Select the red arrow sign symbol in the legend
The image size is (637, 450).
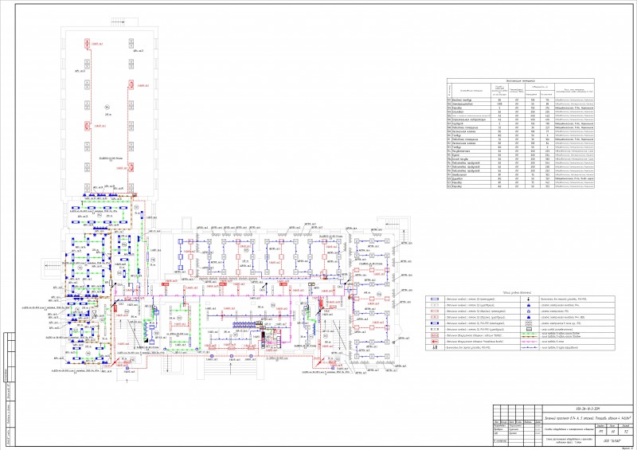[435, 342]
